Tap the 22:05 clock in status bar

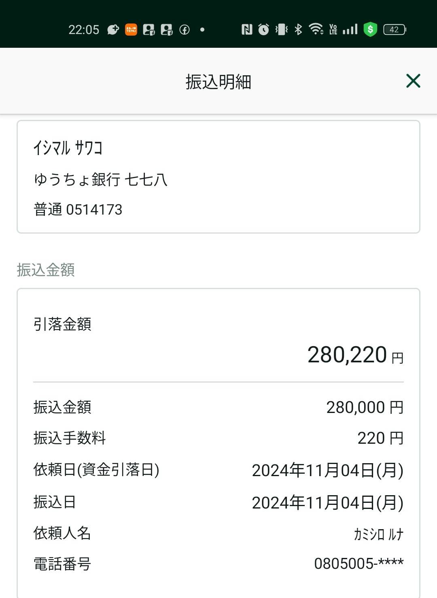coord(84,30)
